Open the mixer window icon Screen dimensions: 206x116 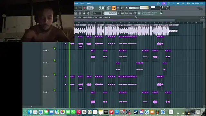pos(80,13)
